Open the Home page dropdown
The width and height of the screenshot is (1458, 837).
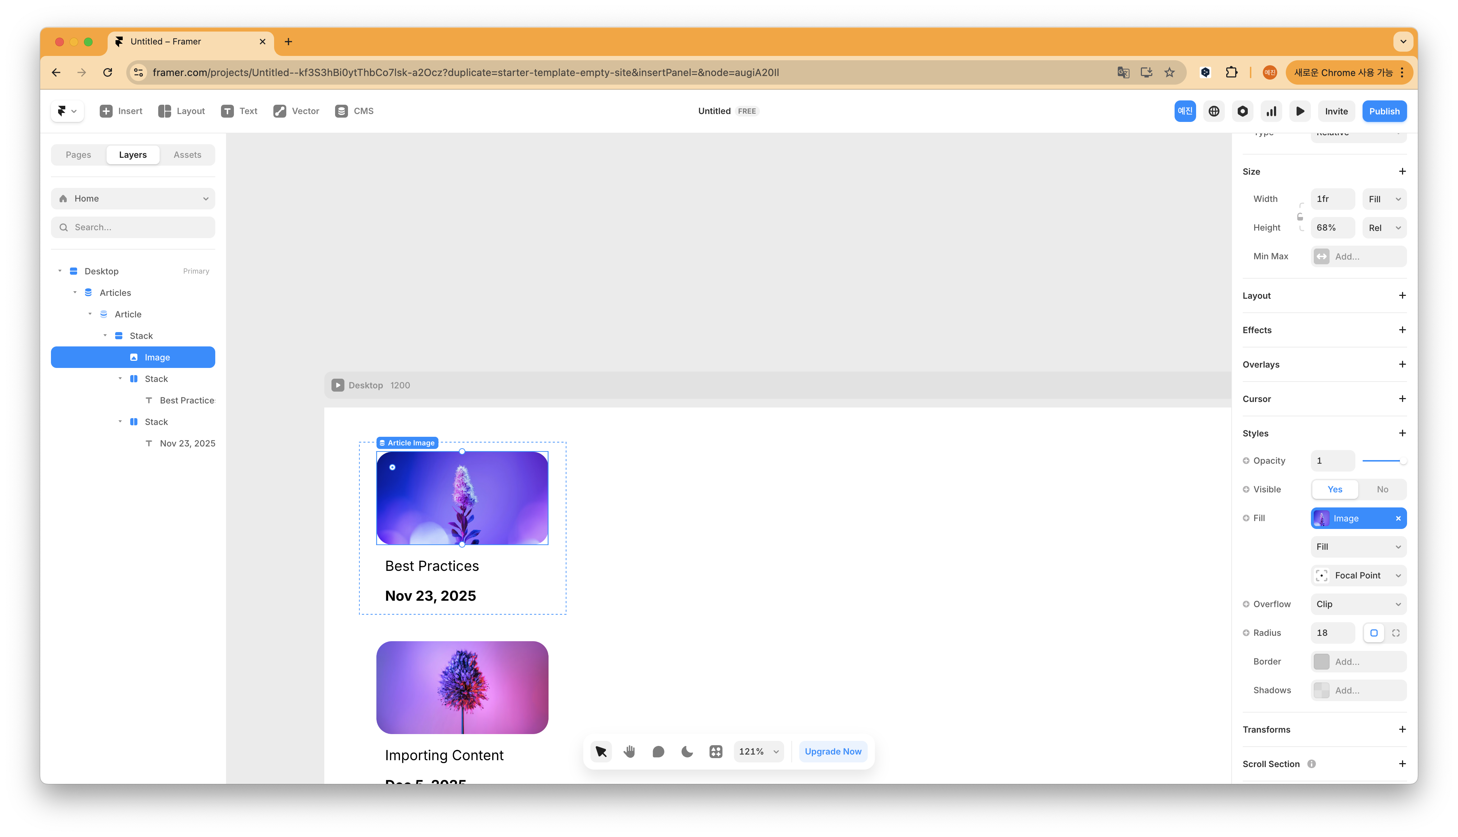coord(133,198)
